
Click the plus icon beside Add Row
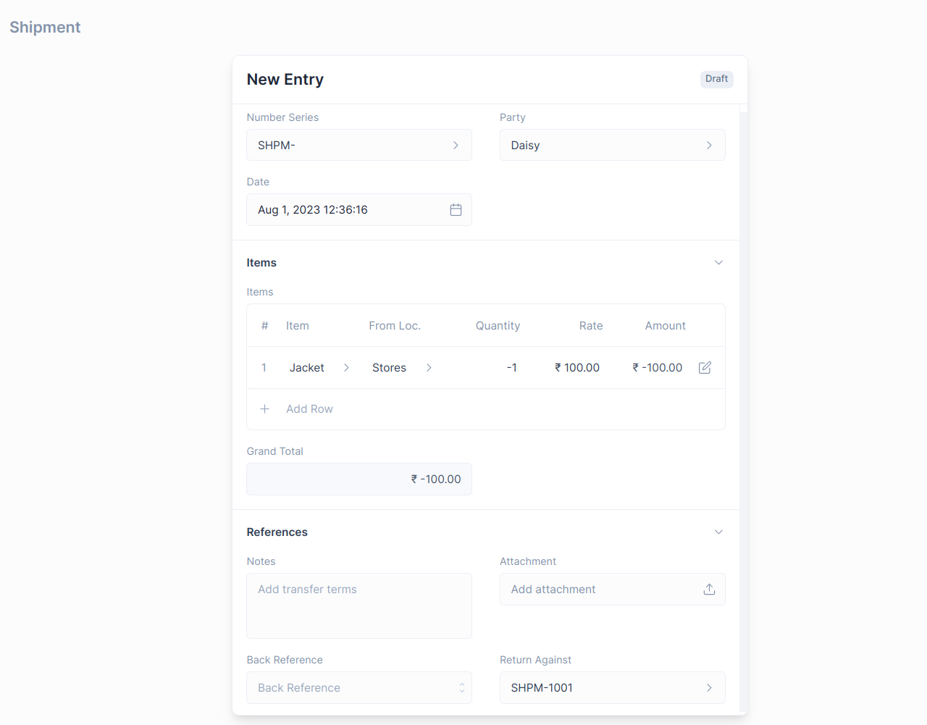coord(265,409)
